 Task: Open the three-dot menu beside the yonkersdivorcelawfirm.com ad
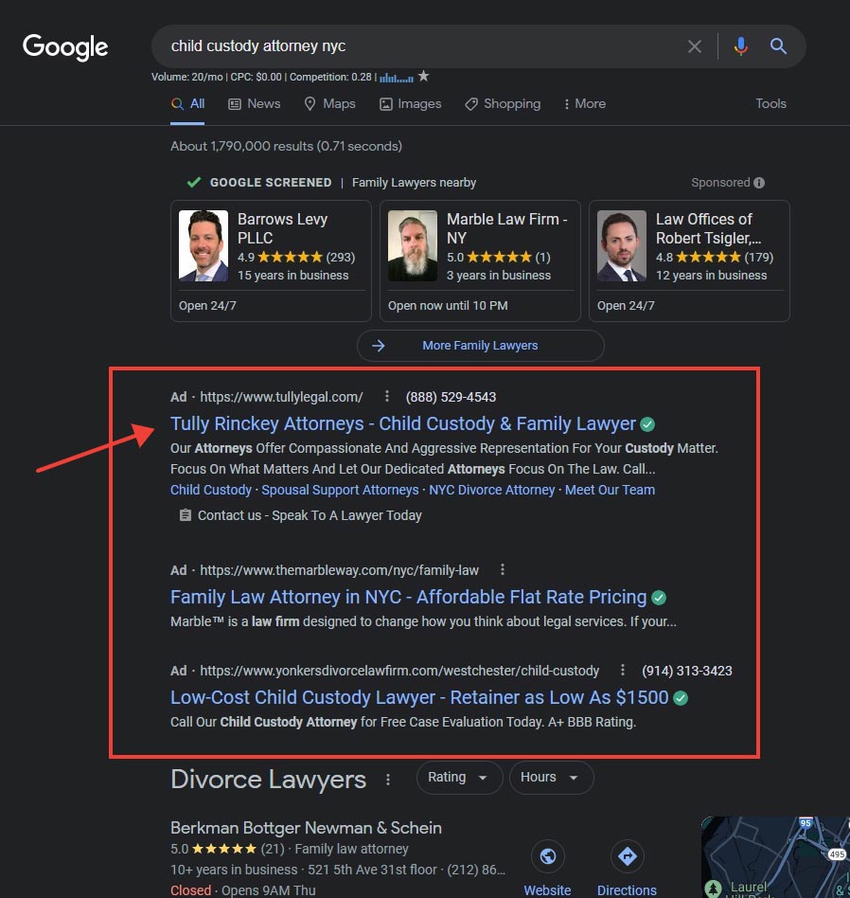point(622,670)
